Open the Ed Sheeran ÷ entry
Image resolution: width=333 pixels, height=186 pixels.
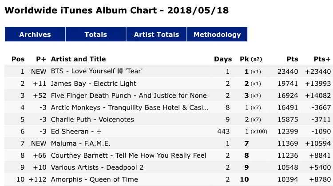pos(74,132)
